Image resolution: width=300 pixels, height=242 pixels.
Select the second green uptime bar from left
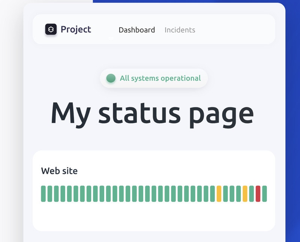(50, 194)
